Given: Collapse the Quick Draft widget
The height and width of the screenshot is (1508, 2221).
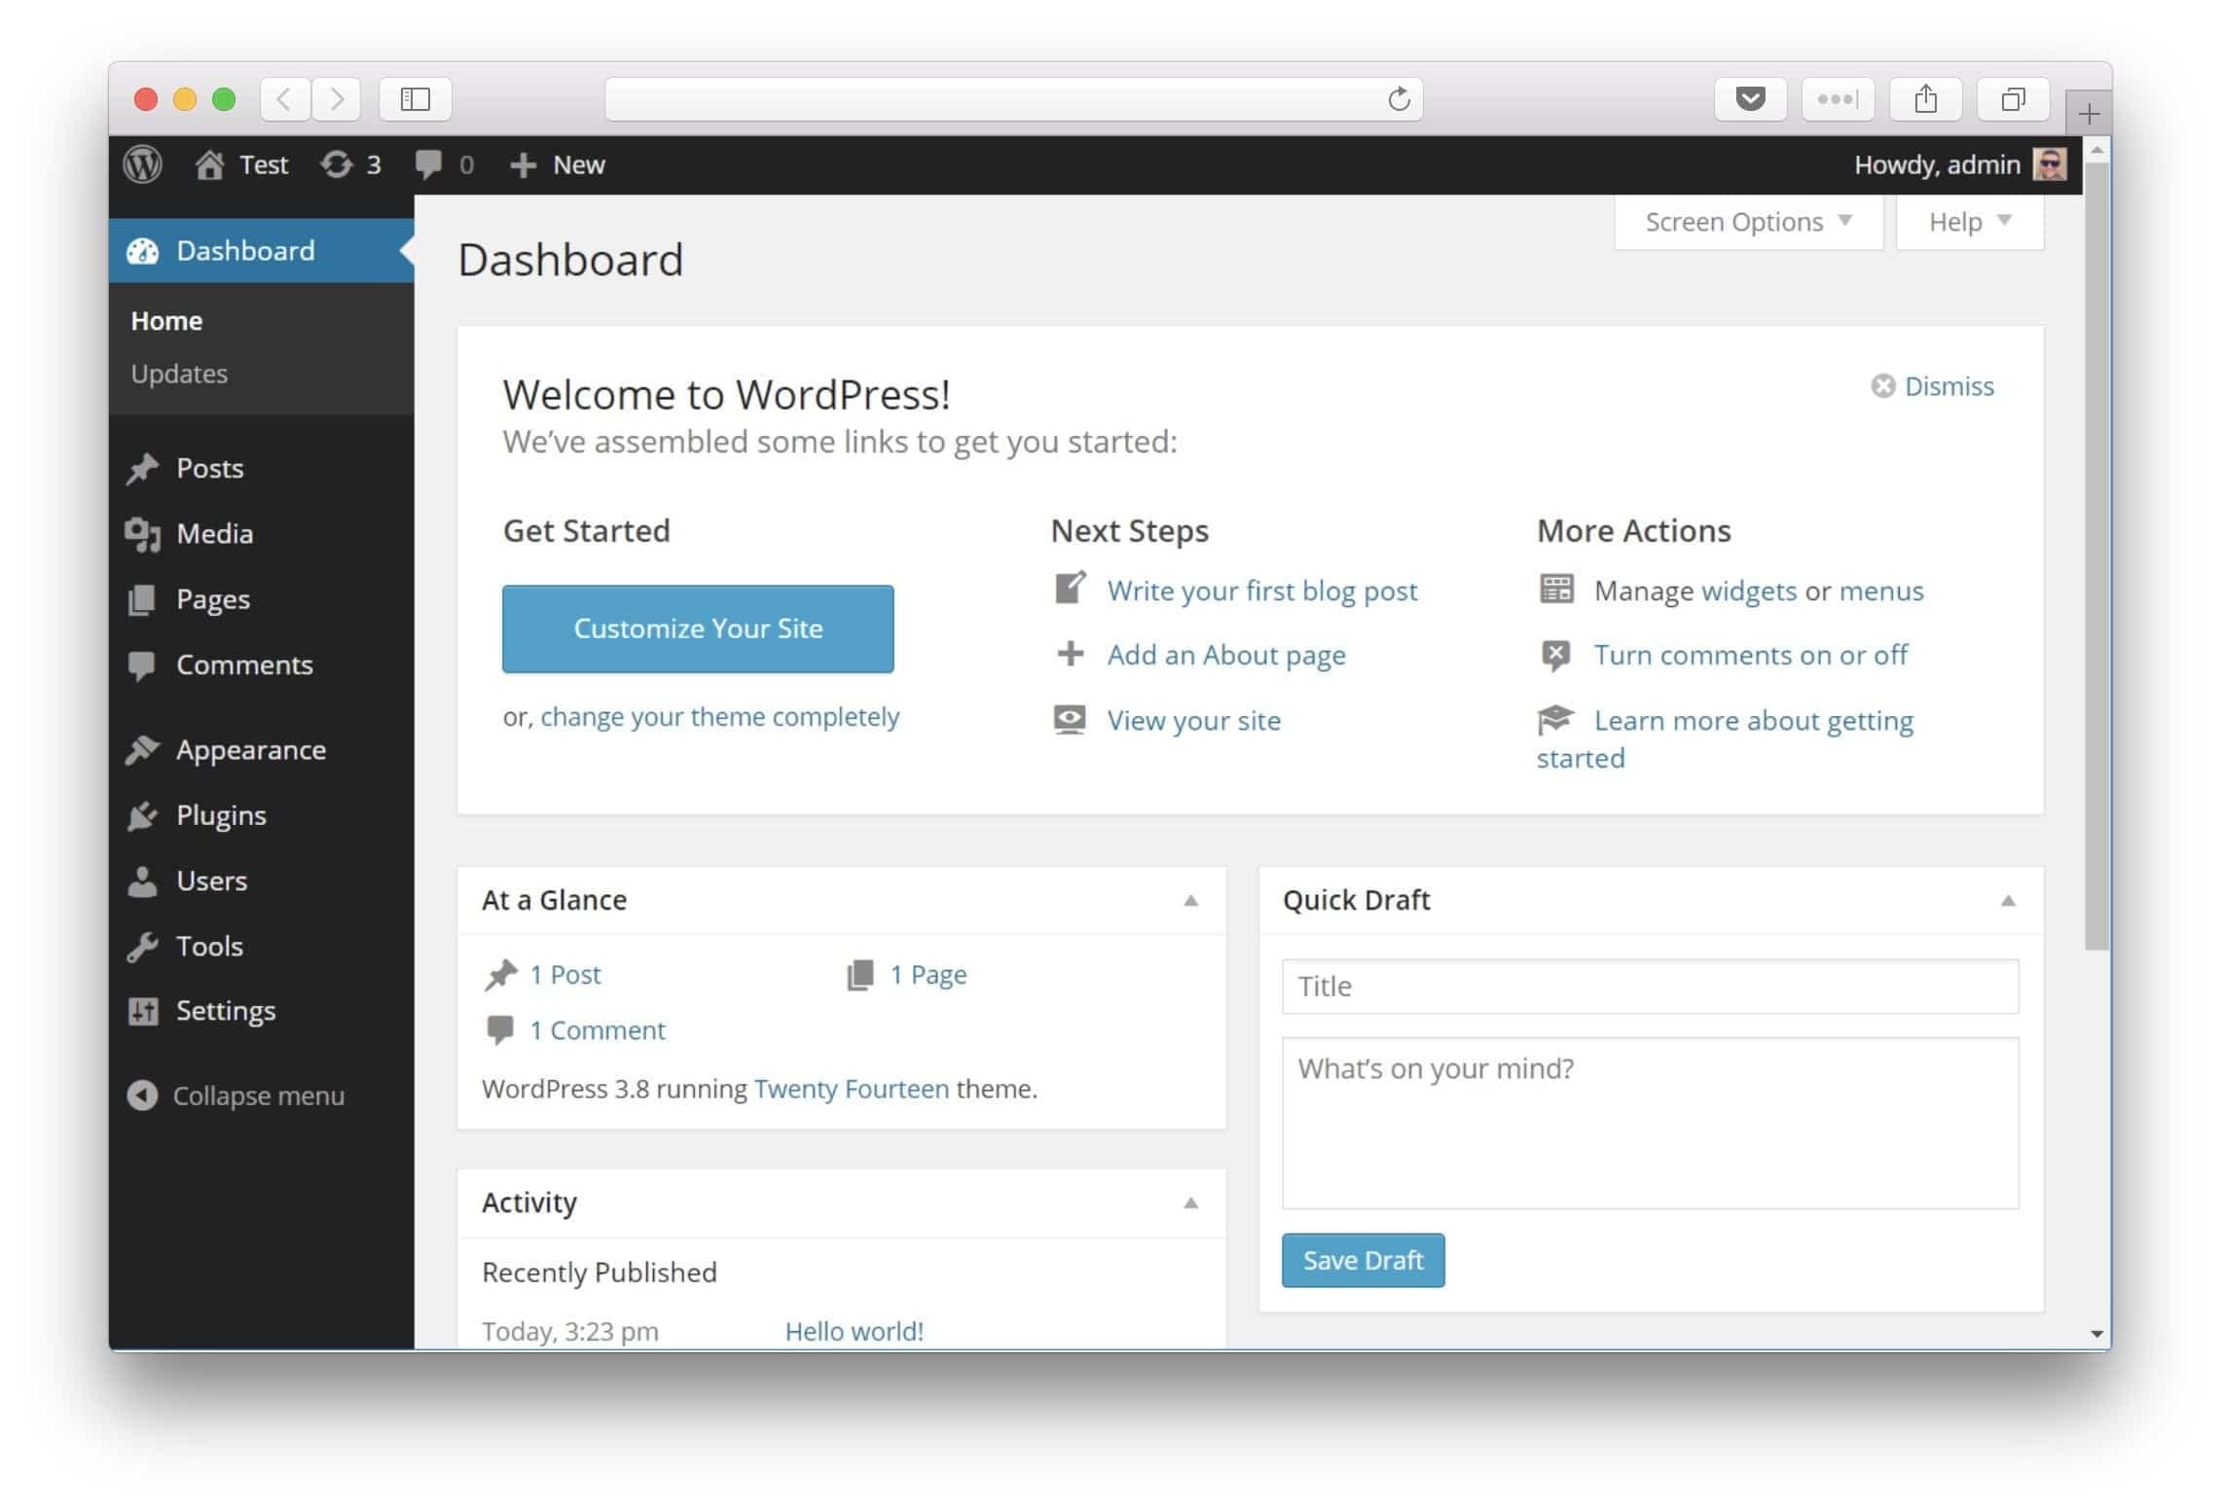Looking at the screenshot, I should click(x=2007, y=901).
